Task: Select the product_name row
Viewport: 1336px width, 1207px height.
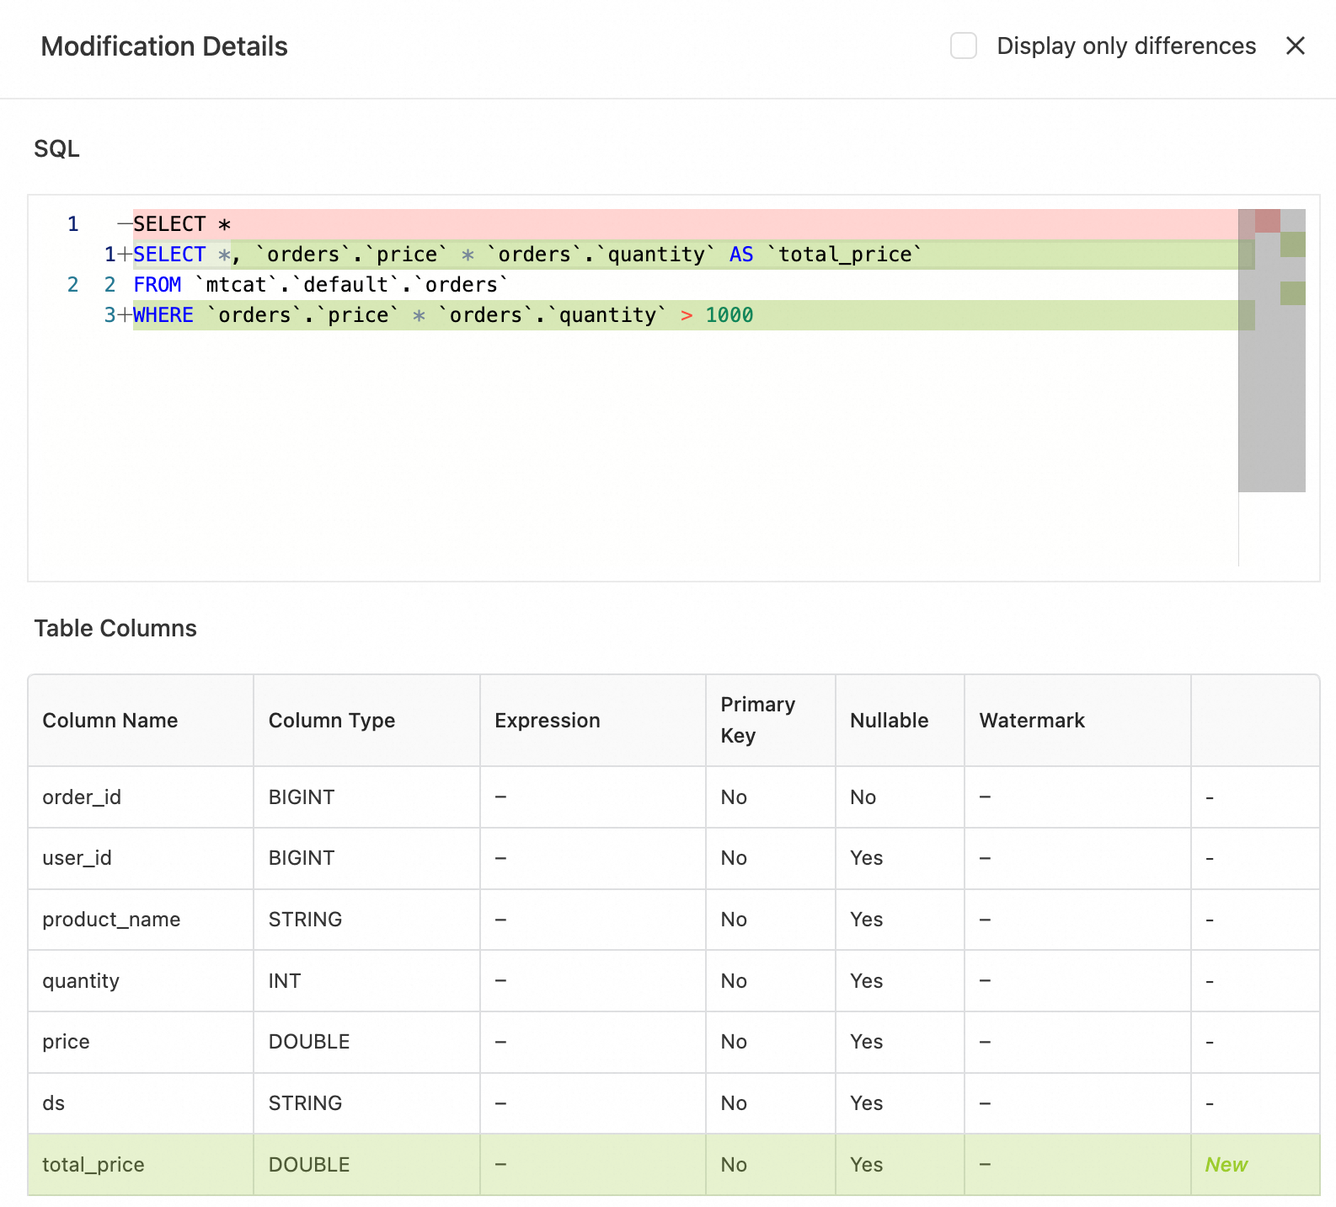Action: click(x=111, y=920)
